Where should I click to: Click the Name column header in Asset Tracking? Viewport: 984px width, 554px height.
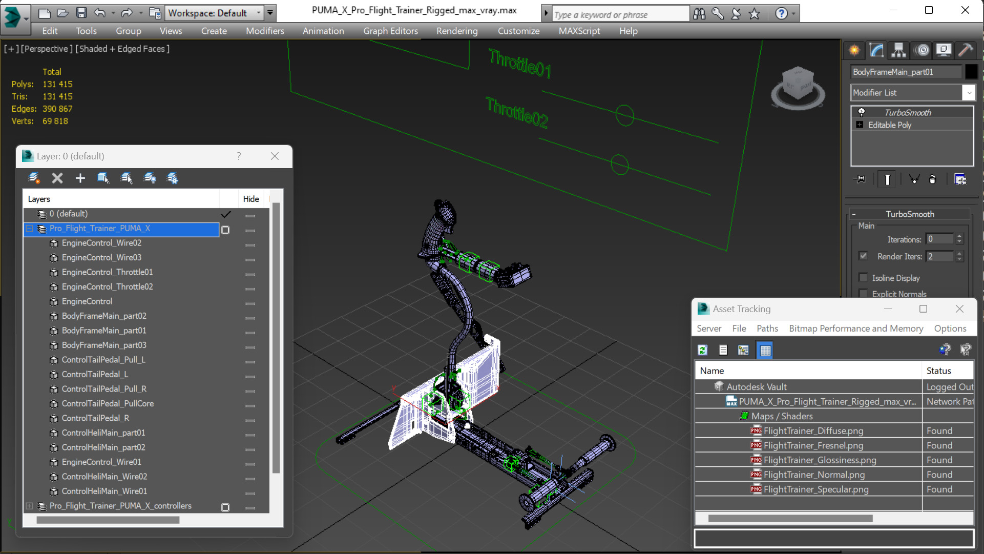[808, 371]
